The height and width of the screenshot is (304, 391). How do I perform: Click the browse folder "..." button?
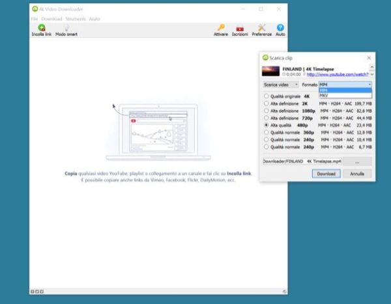(x=359, y=161)
